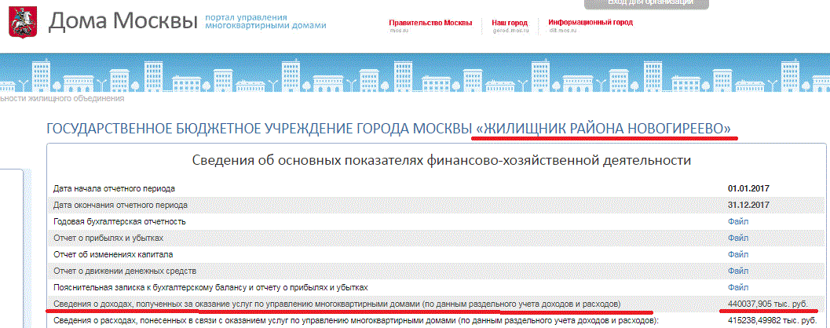830x328 pixels.
Task: Click the Сведения о доходах row label
Action: click(337, 304)
